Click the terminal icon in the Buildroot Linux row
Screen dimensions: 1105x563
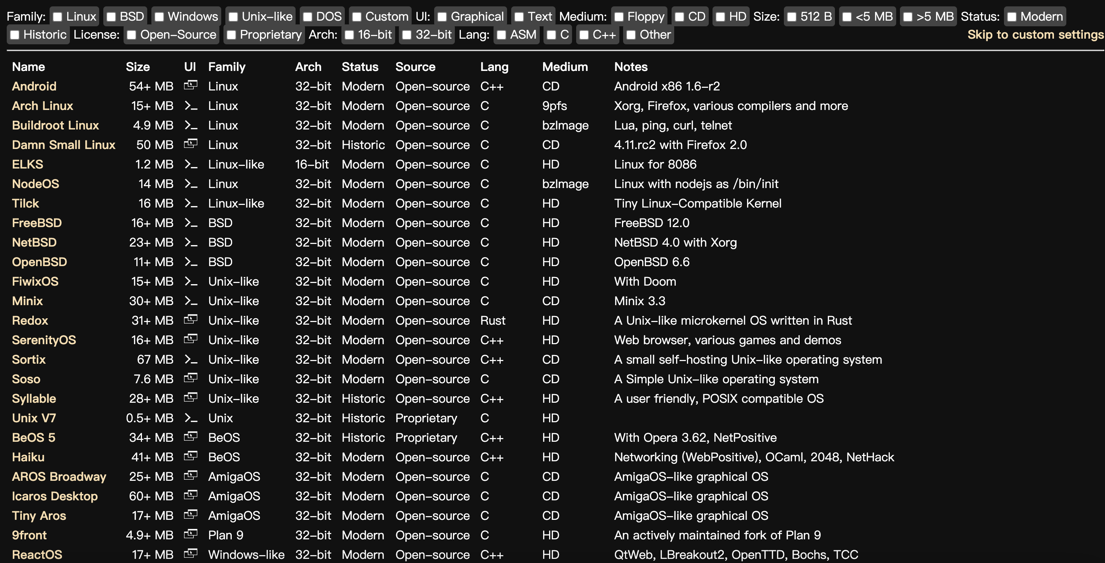[x=190, y=125]
